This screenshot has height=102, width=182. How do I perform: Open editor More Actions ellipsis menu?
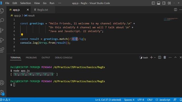pyautogui.click(x=181, y=10)
